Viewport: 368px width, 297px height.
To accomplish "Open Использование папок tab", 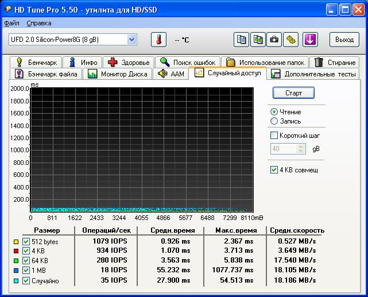I will point(265,63).
